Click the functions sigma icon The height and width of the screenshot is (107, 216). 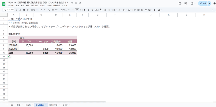click(x=155, y=10)
